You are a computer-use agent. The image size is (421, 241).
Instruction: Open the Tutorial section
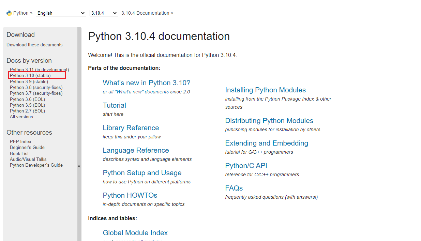click(114, 105)
